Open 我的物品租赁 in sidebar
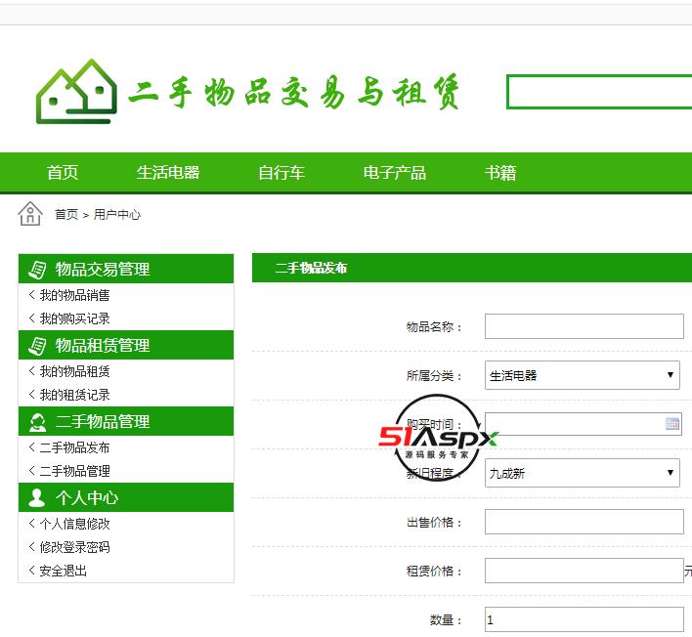 [74, 371]
